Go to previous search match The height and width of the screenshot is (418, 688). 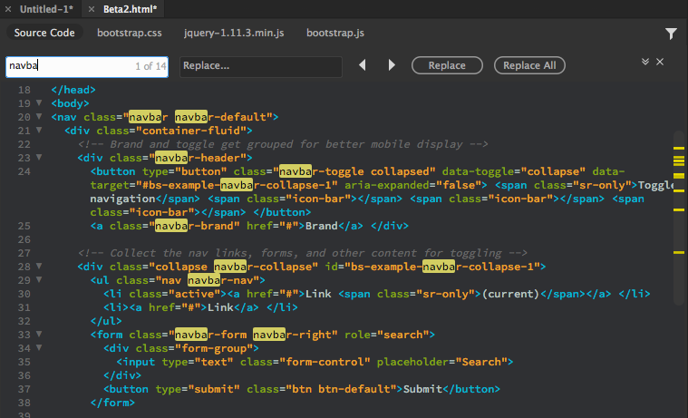point(363,65)
